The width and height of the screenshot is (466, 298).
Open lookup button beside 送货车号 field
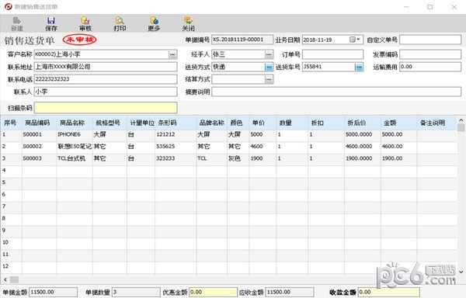(x=359, y=67)
